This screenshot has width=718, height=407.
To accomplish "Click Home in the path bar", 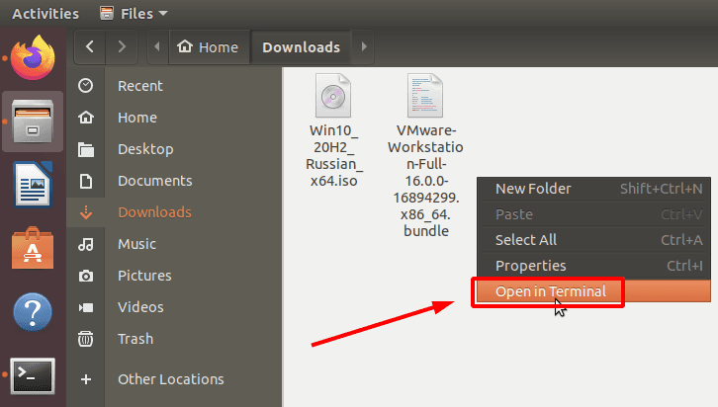I will pyautogui.click(x=210, y=46).
